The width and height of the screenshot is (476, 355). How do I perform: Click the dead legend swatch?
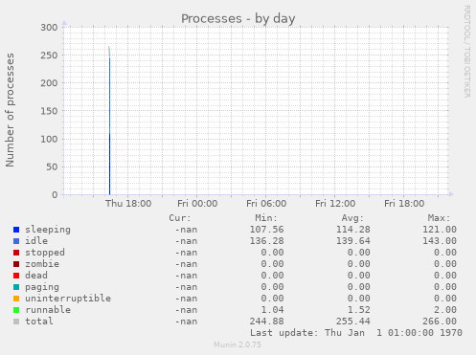(16, 276)
